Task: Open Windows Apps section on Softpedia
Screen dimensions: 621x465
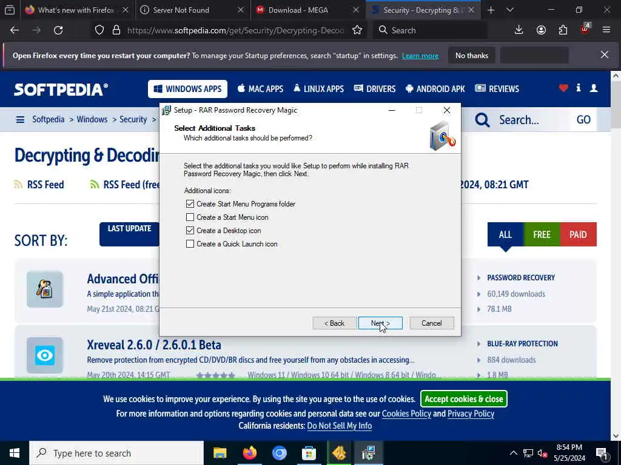Action: [x=188, y=89]
